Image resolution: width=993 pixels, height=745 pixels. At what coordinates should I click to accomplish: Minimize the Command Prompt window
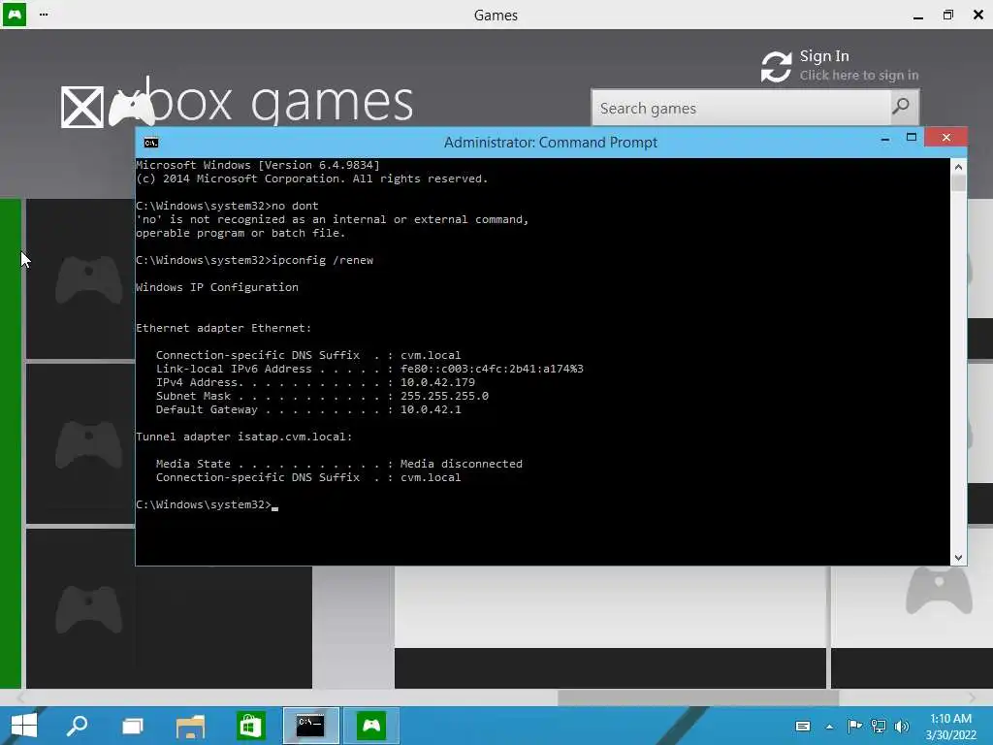click(x=885, y=139)
